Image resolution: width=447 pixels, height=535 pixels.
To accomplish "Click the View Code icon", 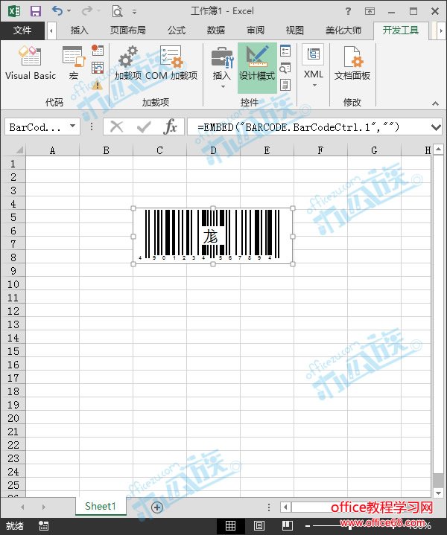I will (x=285, y=68).
